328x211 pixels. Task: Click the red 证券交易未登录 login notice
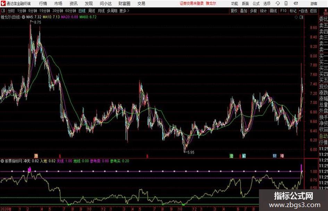coord(192,3)
